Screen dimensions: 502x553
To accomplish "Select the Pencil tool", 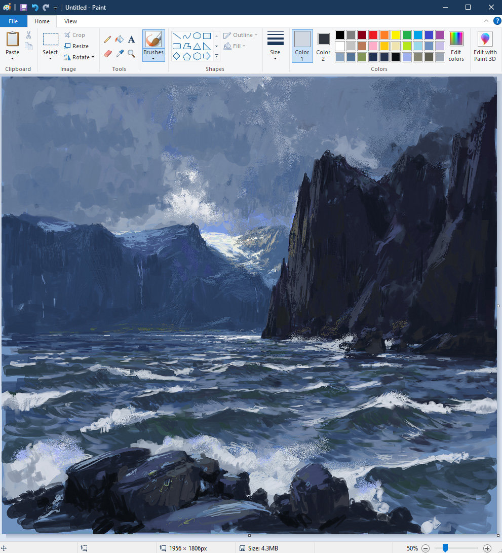I will (107, 40).
